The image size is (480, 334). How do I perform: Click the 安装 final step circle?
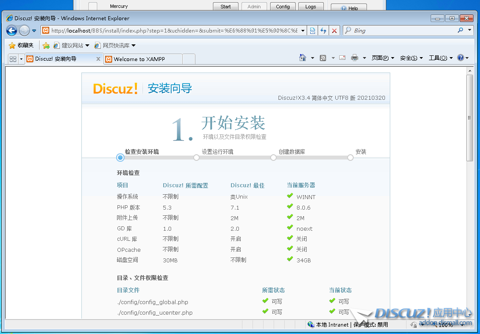[x=351, y=157]
